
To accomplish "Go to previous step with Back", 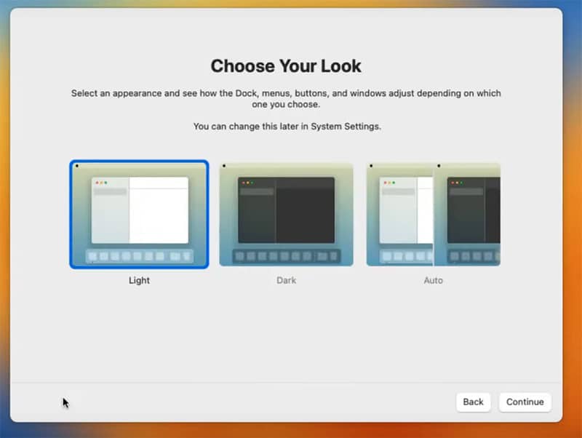I will click(473, 402).
